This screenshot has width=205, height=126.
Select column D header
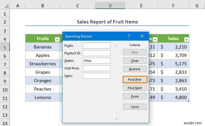(110, 6)
